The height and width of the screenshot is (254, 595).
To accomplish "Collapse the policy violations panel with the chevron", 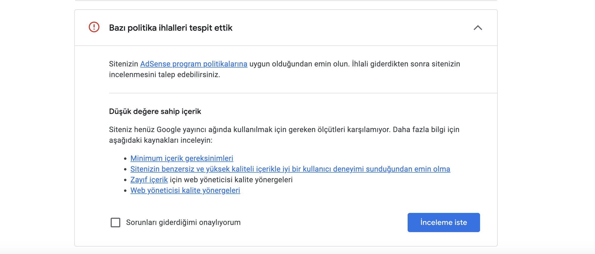I will coord(478,28).
